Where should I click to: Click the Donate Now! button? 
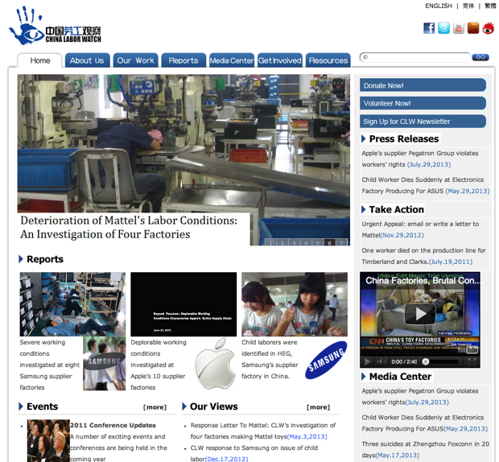click(423, 85)
